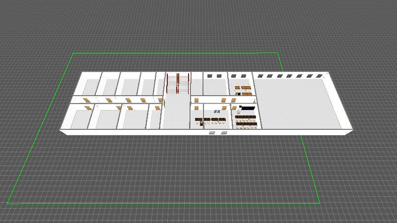The height and width of the screenshot is (223, 397).
Task: Select the blue object in the middle room
Action: (217, 111)
